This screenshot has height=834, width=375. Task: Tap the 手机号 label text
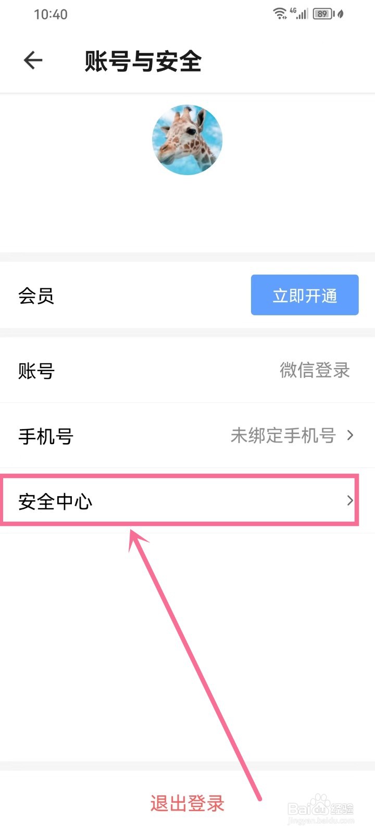coord(46,436)
